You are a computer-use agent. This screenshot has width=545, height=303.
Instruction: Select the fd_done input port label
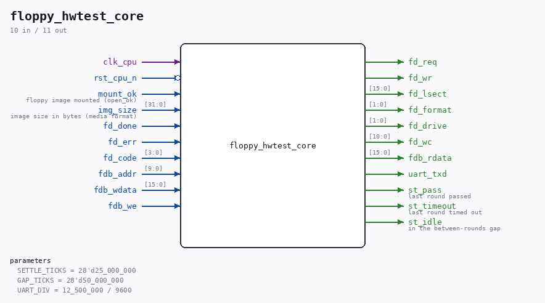click(120, 126)
